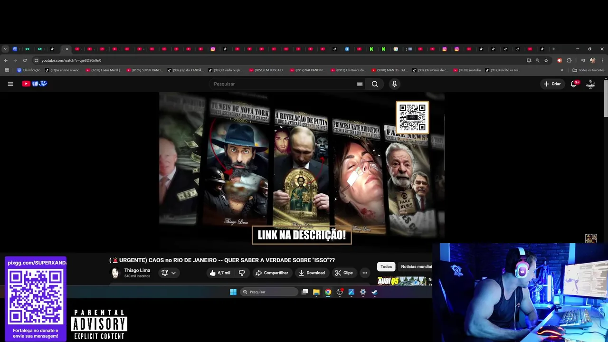Share the video with Compartilhar
The height and width of the screenshot is (342, 608).
tap(272, 273)
